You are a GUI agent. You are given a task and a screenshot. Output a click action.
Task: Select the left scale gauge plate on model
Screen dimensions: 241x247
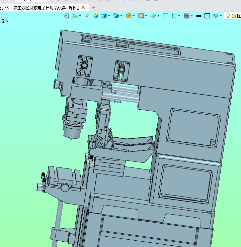click(x=84, y=66)
